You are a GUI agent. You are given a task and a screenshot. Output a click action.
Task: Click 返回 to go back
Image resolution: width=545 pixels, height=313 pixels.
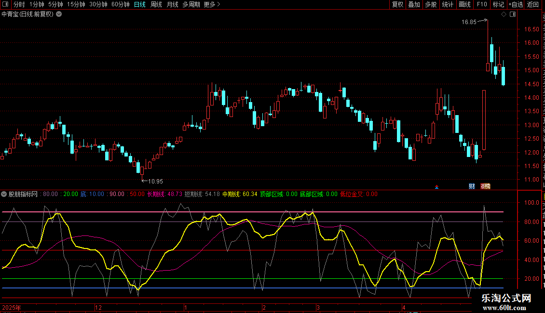[x=532, y=4]
